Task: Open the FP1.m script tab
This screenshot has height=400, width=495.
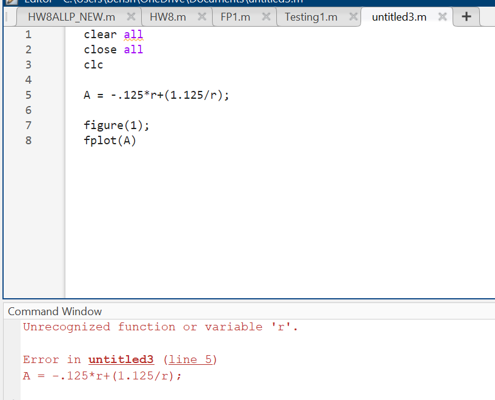Action: point(236,17)
